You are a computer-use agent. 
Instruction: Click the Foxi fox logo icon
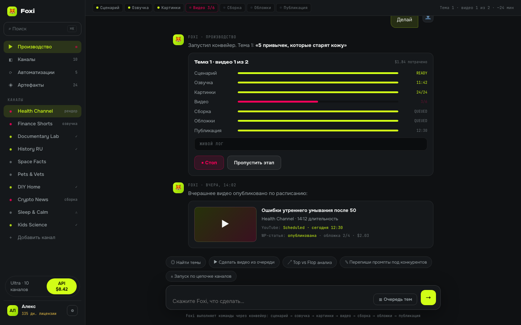click(12, 11)
